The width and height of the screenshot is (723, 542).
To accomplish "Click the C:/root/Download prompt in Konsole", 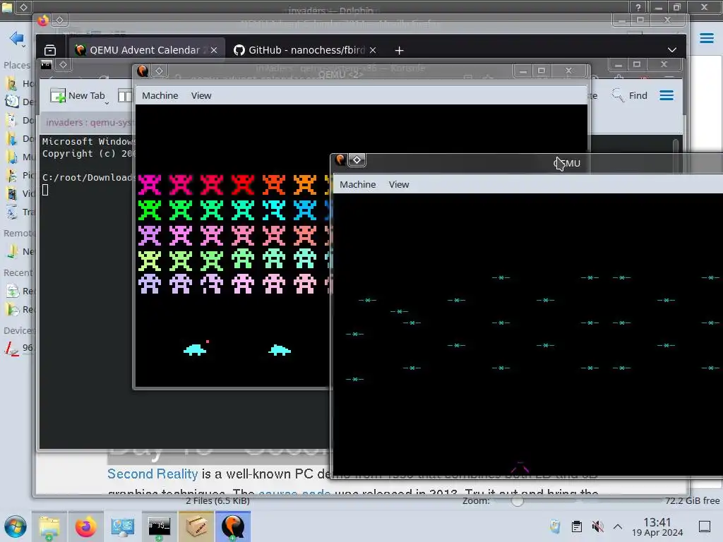I will click(x=88, y=177).
